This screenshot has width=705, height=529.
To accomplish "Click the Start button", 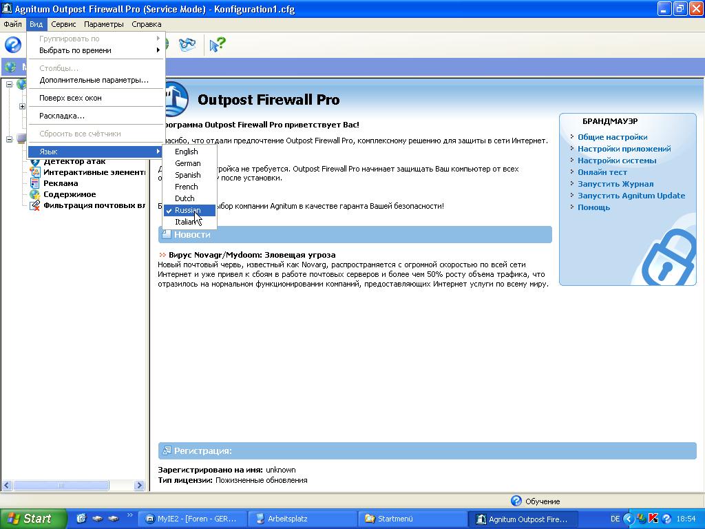I will pos(33,519).
